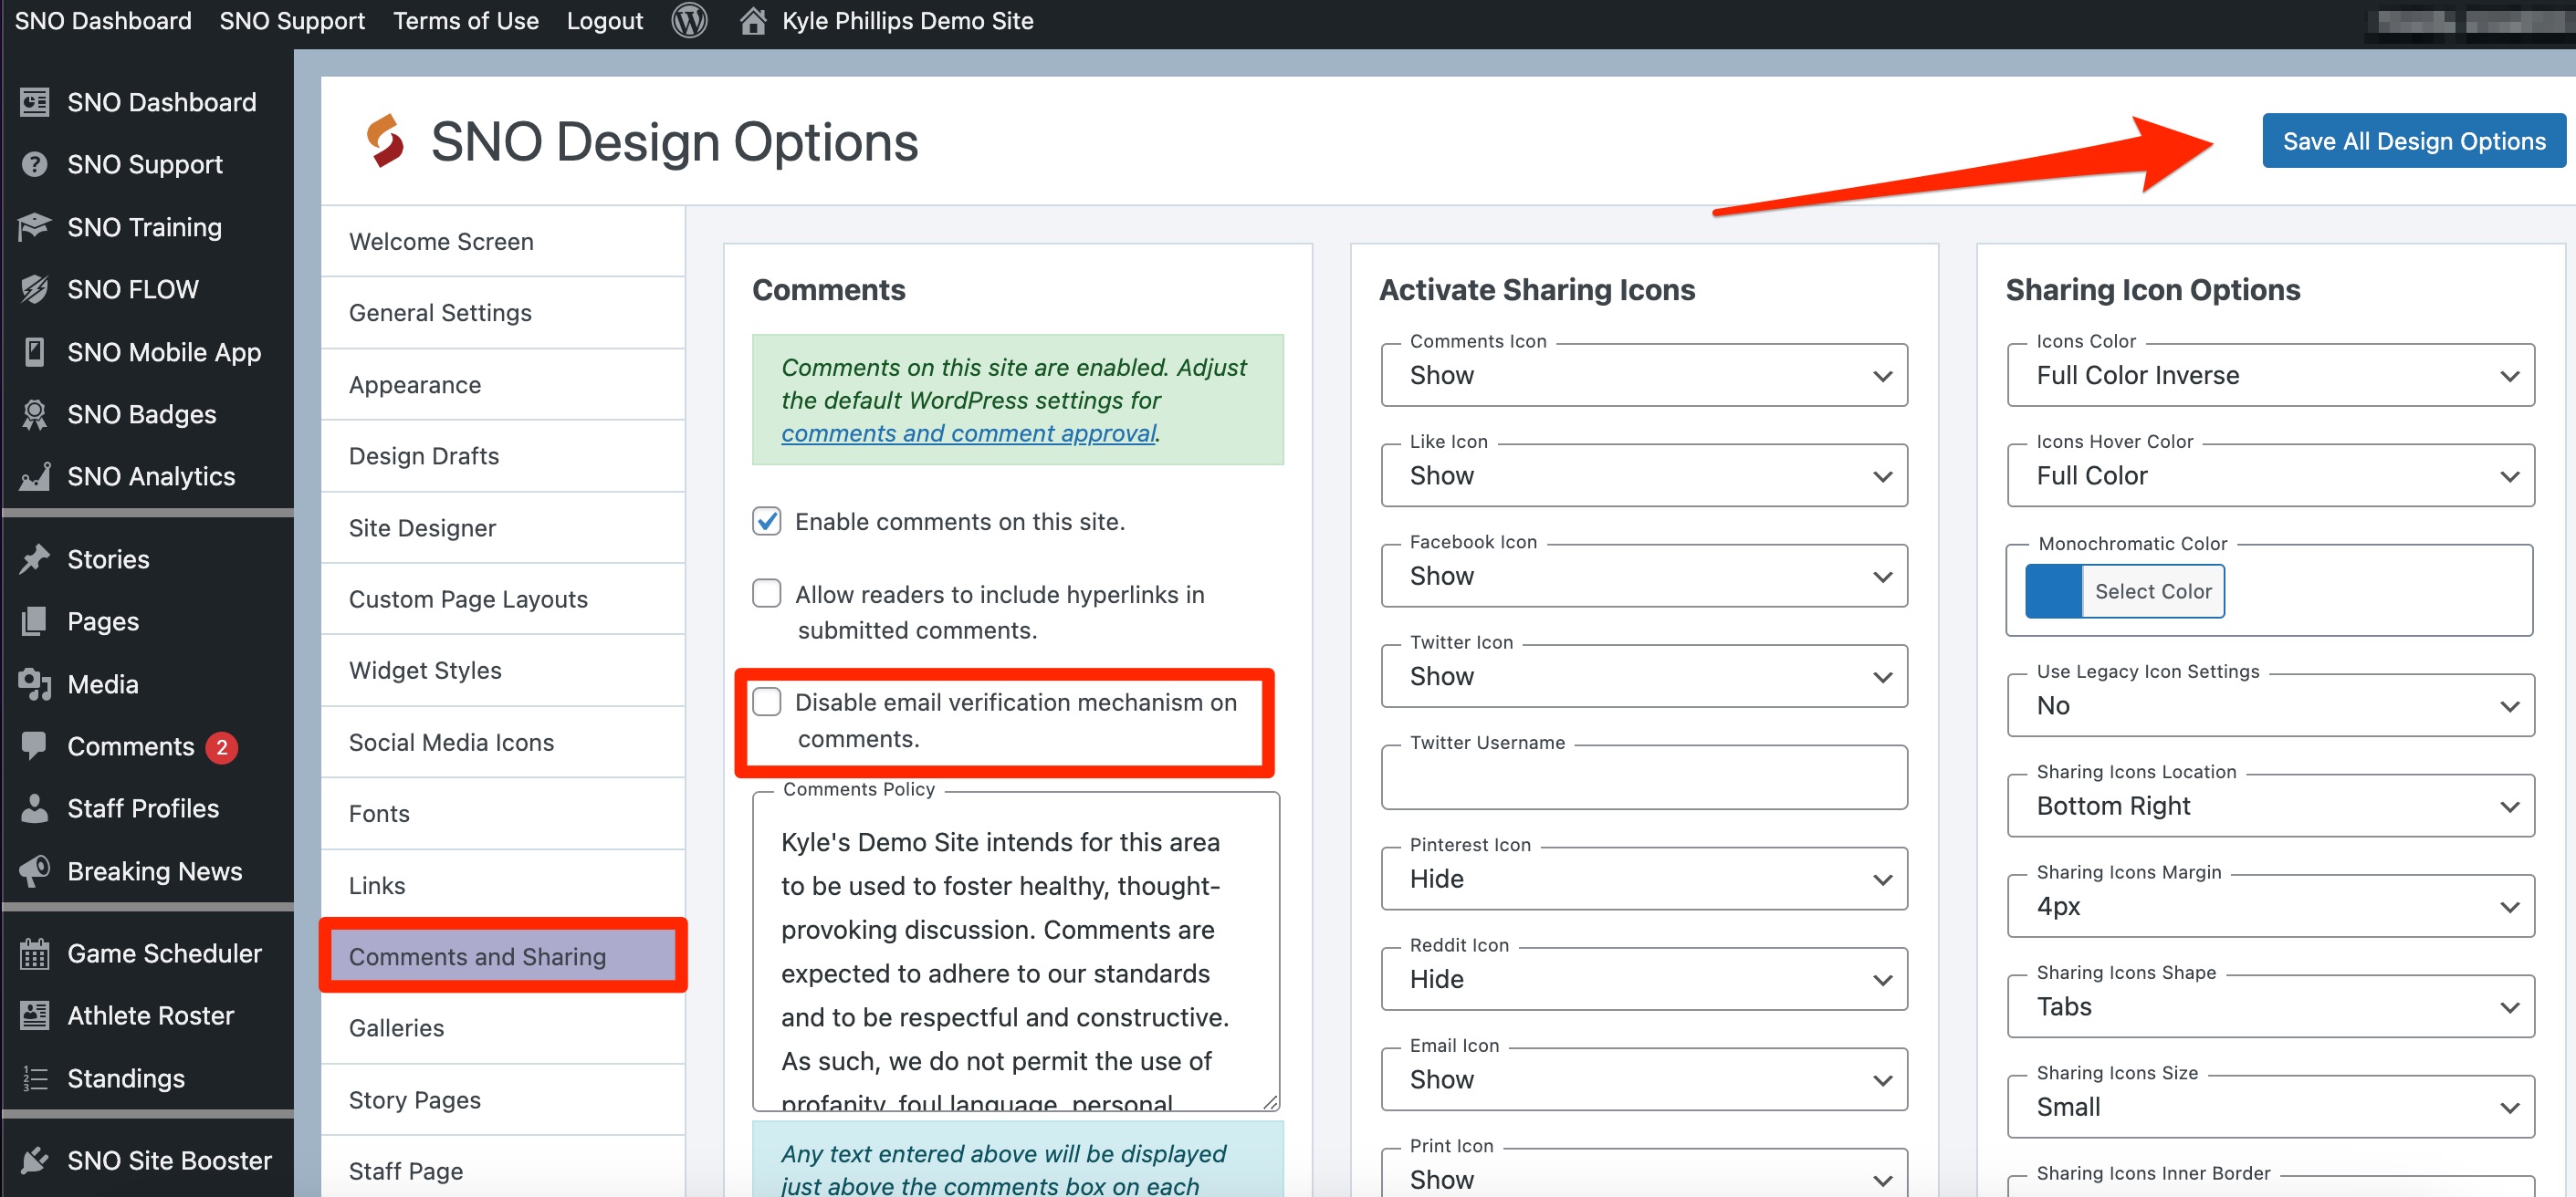
Task: Open the Sharing Icons Location dropdown
Action: click(x=2270, y=806)
